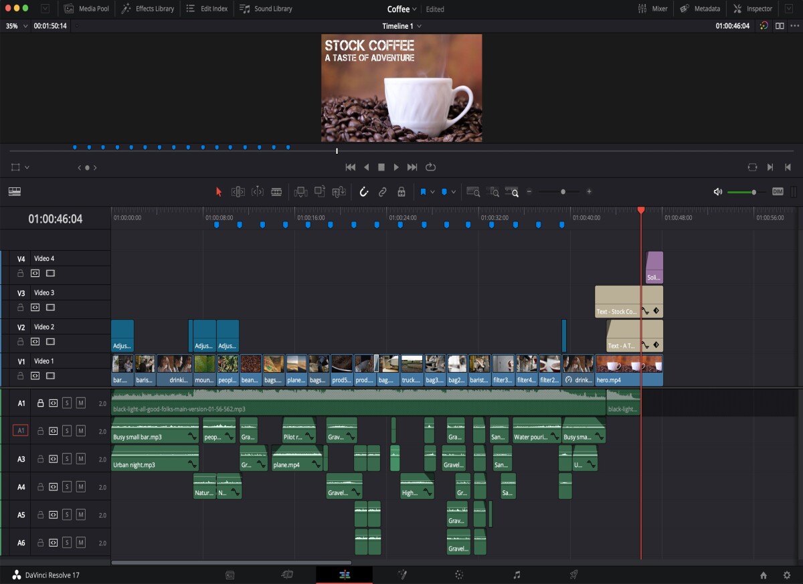
Task: Open the Effects Library panel
Action: [148, 9]
